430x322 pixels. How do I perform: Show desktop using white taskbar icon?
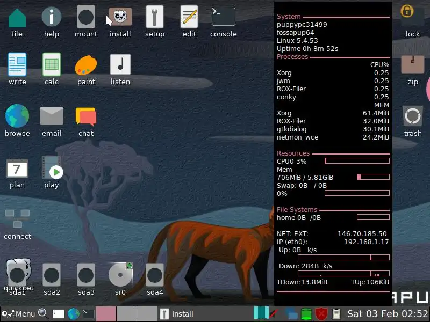click(x=59, y=314)
